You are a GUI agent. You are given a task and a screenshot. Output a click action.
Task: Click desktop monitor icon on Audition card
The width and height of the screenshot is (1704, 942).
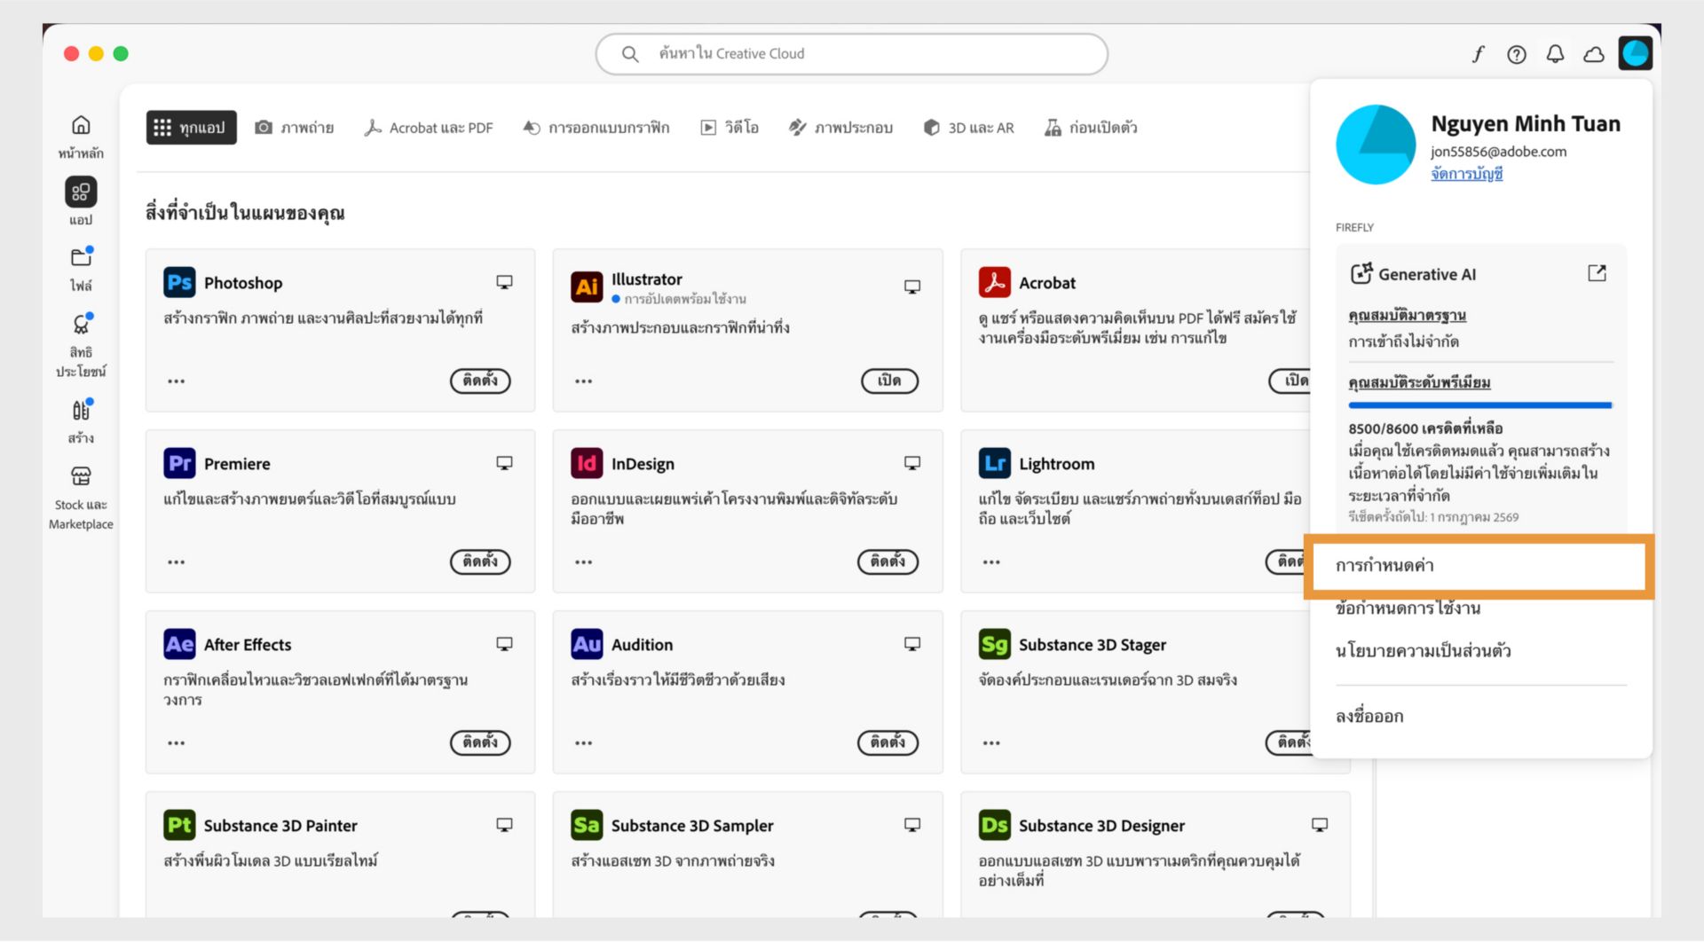[911, 644]
